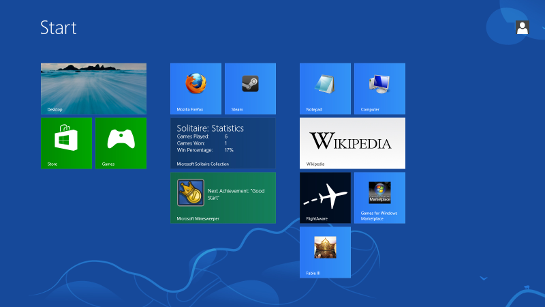The width and height of the screenshot is (545, 307).
Task: Open Games for Windows Marketplace tile
Action: tap(379, 198)
